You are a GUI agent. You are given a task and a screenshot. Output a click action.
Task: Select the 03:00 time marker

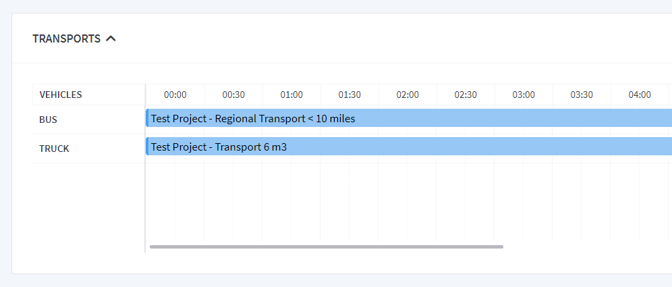(x=524, y=95)
